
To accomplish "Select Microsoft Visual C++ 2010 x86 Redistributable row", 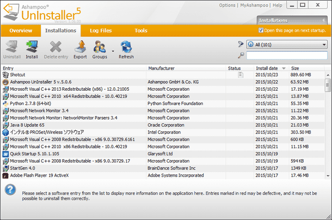I will (163, 147).
